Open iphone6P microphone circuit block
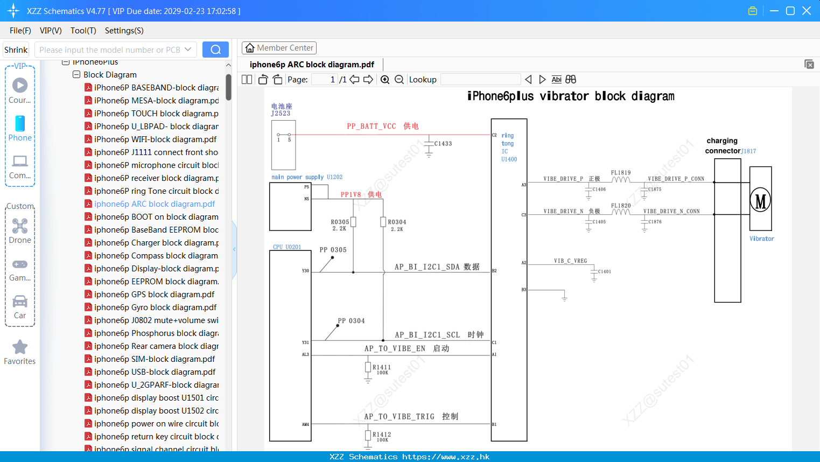This screenshot has width=820, height=462. [x=152, y=165]
